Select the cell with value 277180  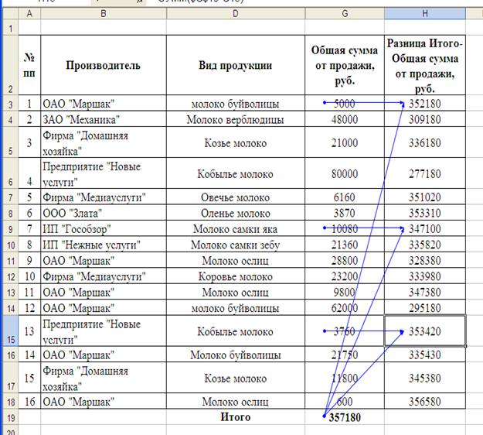(x=424, y=174)
